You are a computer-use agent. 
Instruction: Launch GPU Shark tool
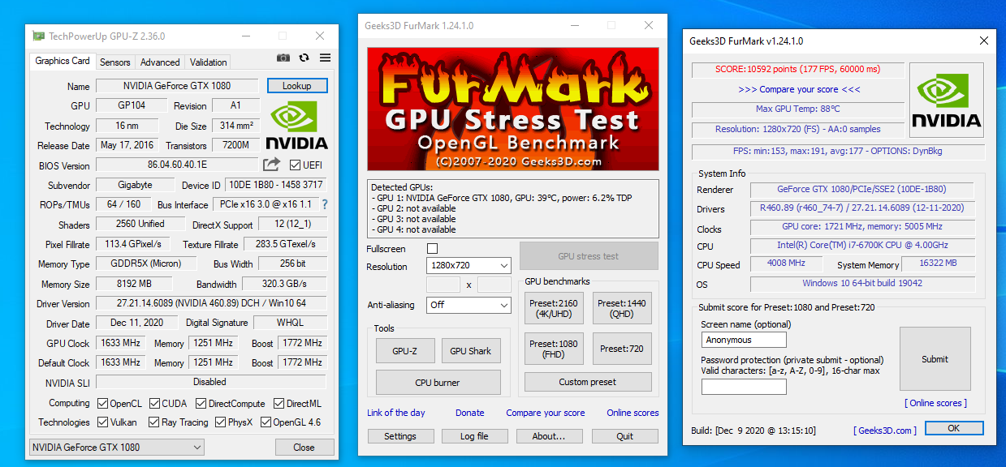tap(471, 350)
